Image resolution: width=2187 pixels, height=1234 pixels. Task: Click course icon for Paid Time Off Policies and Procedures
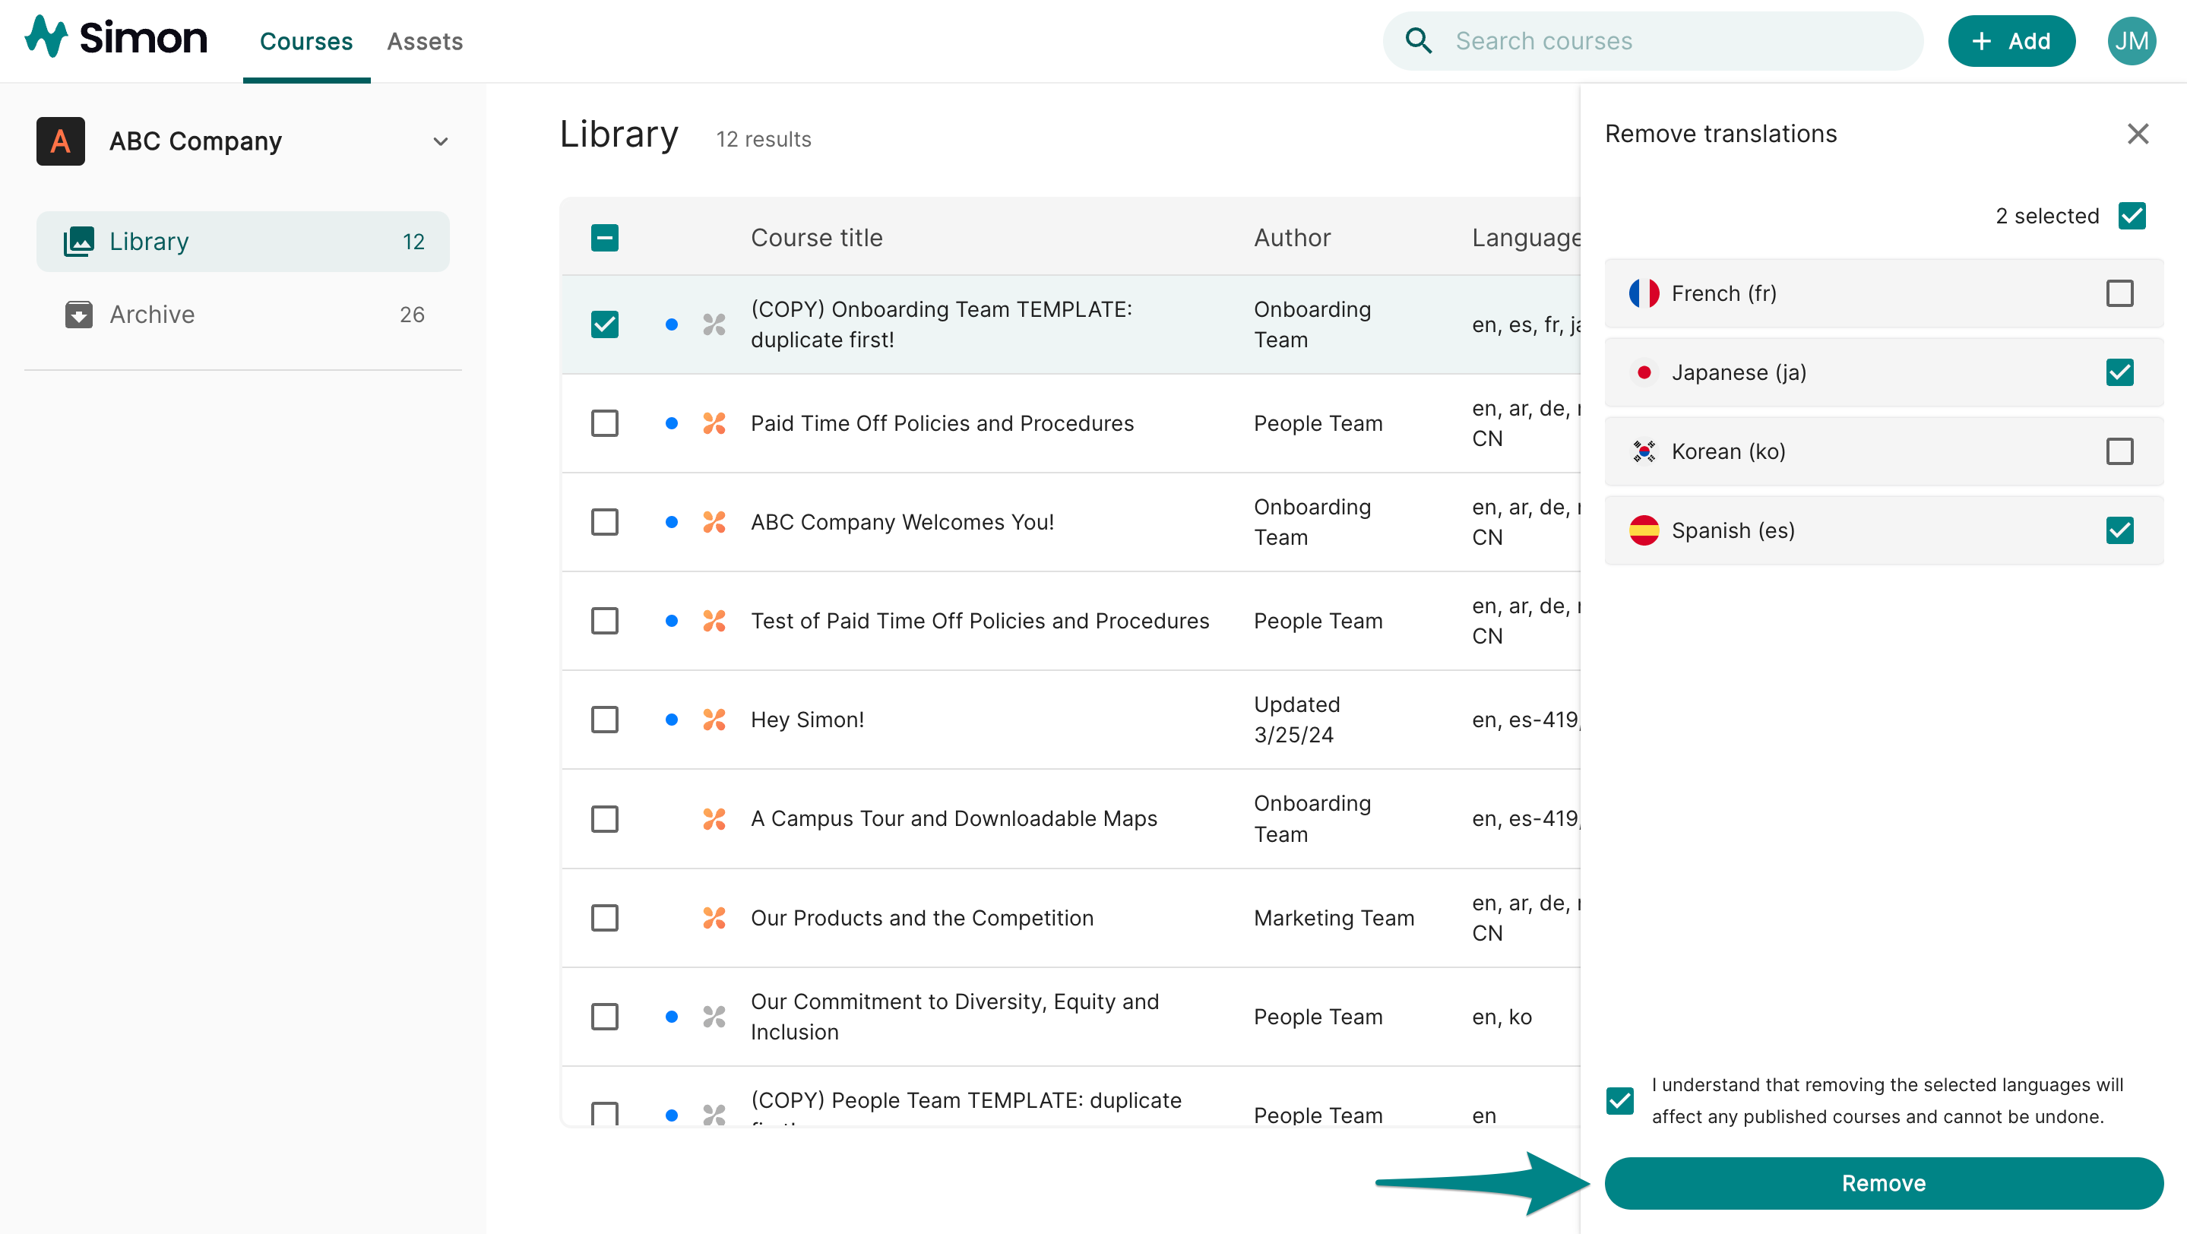[714, 422]
